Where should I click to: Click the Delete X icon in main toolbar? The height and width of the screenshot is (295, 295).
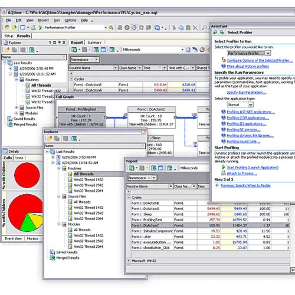195,28
